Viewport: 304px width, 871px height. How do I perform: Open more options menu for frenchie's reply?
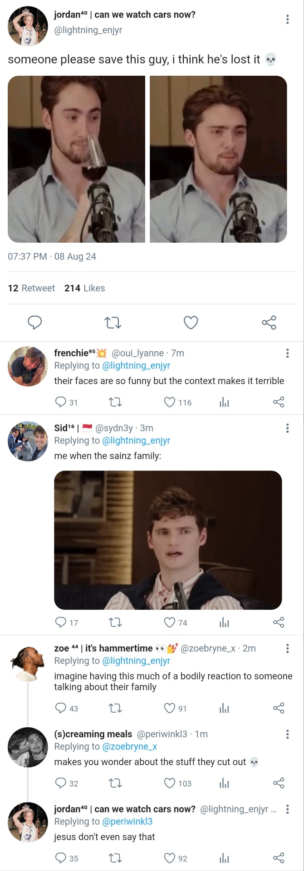pyautogui.click(x=287, y=353)
